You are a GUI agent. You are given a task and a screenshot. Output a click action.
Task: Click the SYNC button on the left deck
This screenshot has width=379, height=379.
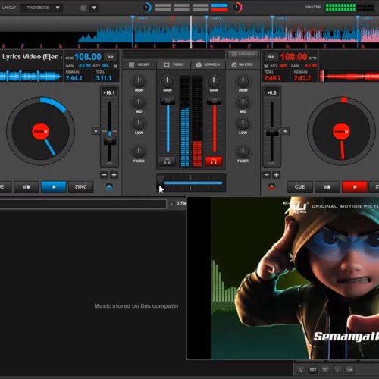(81, 187)
